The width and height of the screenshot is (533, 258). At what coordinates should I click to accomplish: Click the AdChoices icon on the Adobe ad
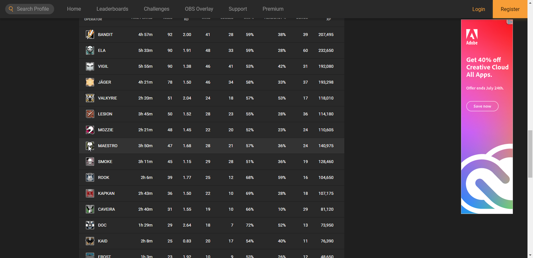point(510,22)
